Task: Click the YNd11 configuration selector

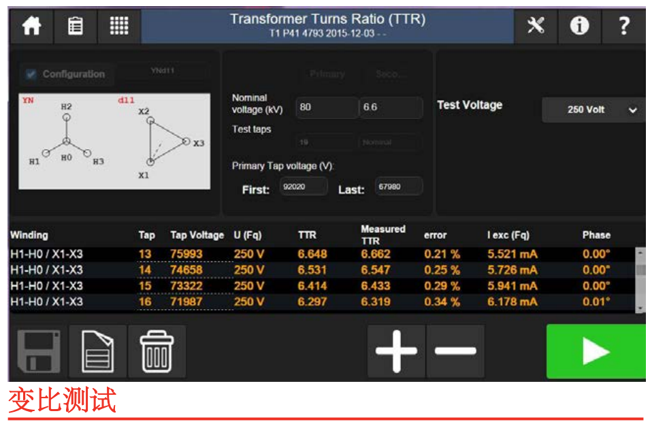Action: tap(162, 71)
